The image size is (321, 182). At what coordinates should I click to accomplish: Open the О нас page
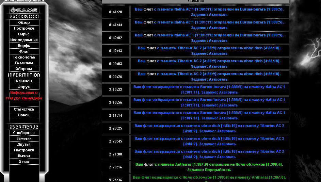point(24,162)
